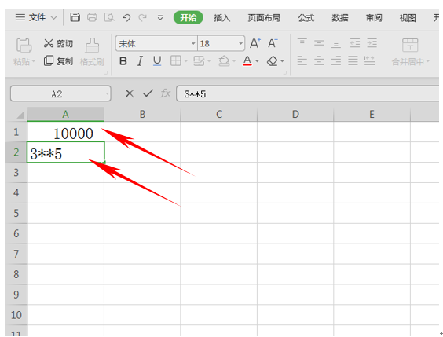The height and width of the screenshot is (337, 443).
Task: Click the red font color A button
Action: tap(247, 60)
